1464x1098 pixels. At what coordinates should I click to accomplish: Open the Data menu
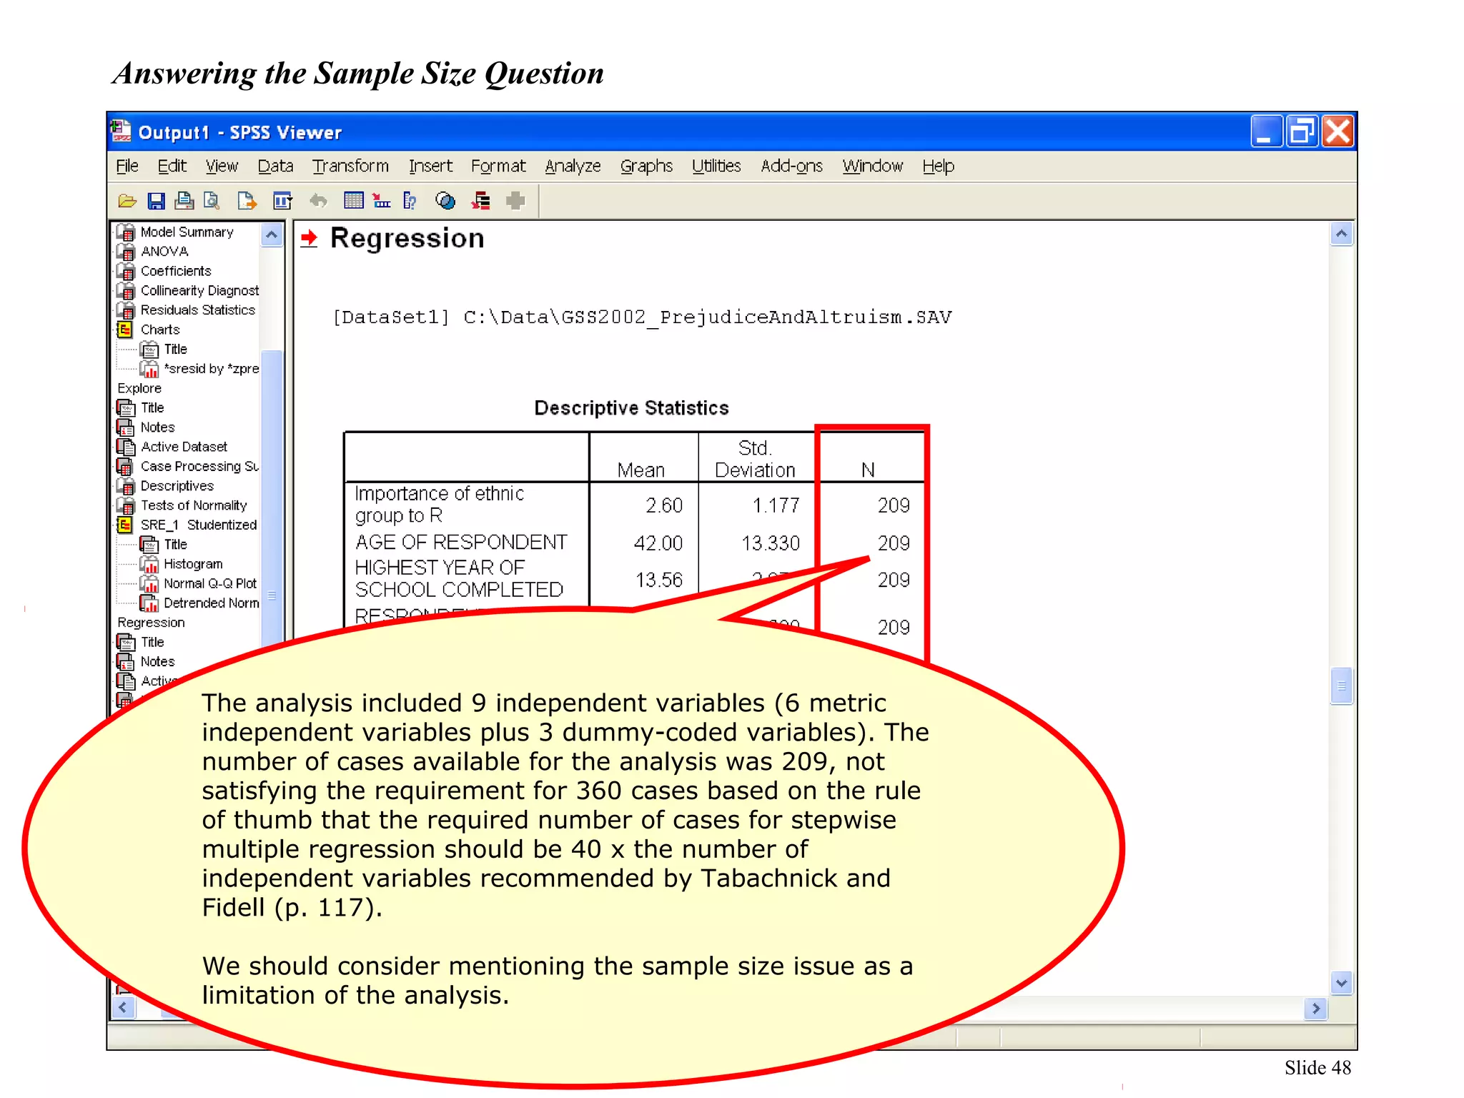click(275, 166)
